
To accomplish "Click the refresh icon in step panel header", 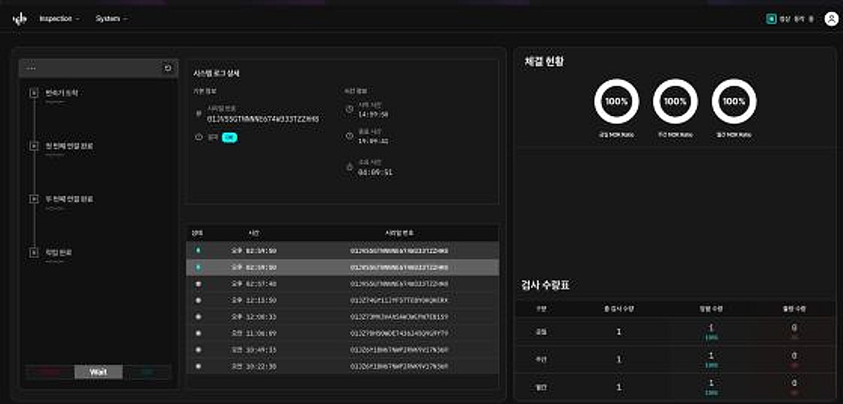I will pyautogui.click(x=168, y=68).
